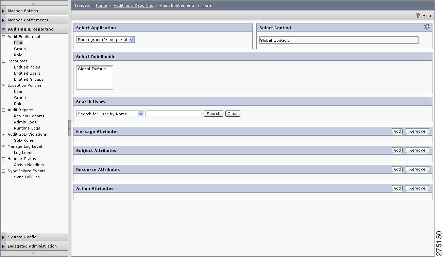Add a Message Attribute
The image size is (444, 257).
coord(397,131)
